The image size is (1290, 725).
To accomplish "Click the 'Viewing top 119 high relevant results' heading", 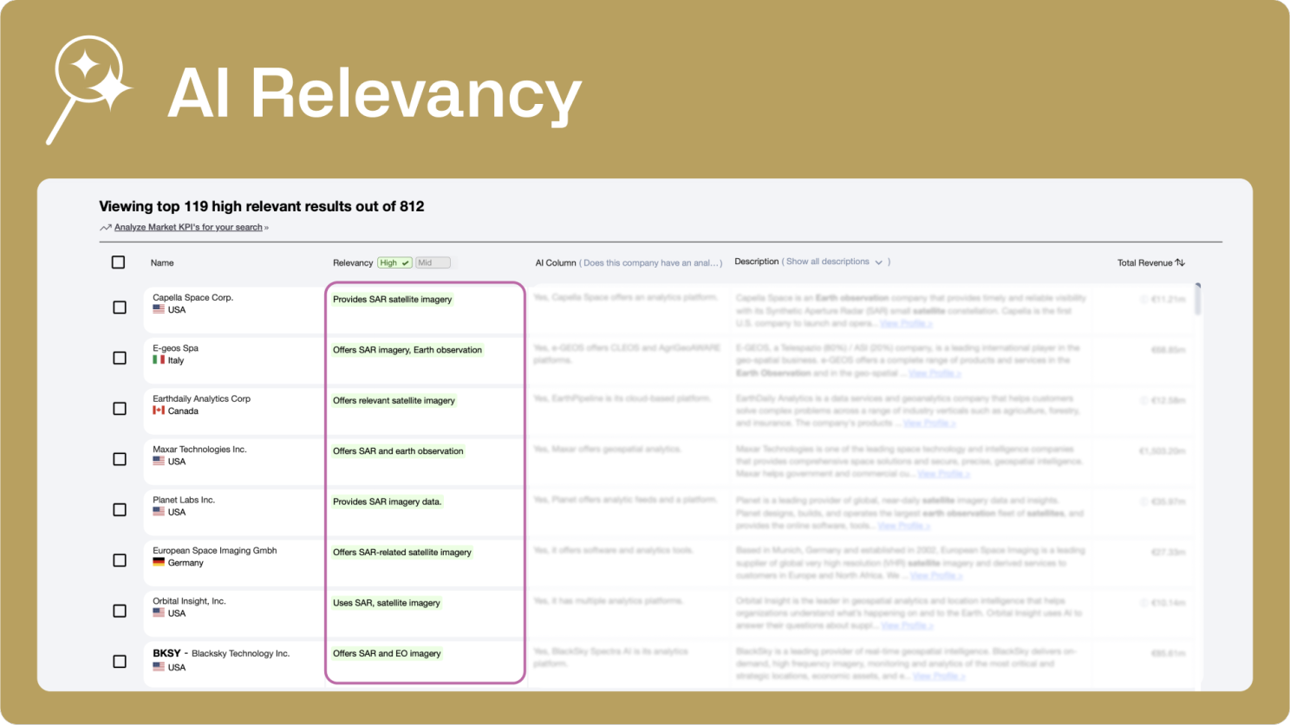I will (x=262, y=206).
